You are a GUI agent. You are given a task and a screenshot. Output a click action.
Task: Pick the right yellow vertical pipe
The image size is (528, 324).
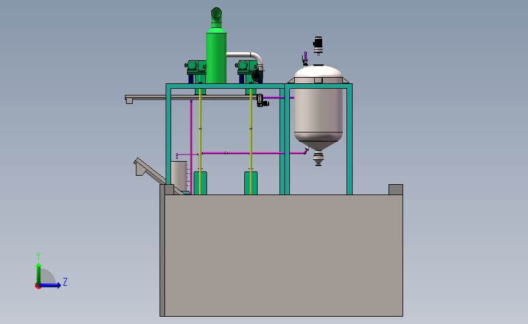(250, 141)
